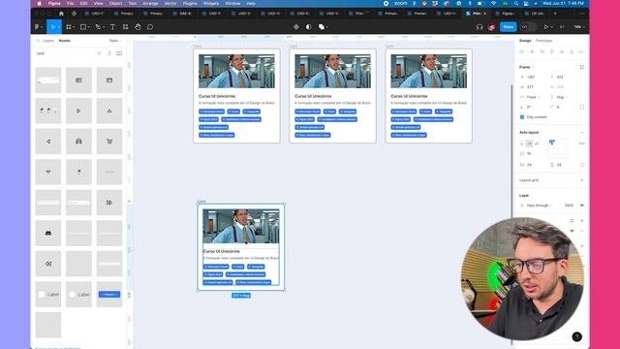Add a Layout grid
620x349 pixels.
pyautogui.click(x=582, y=180)
